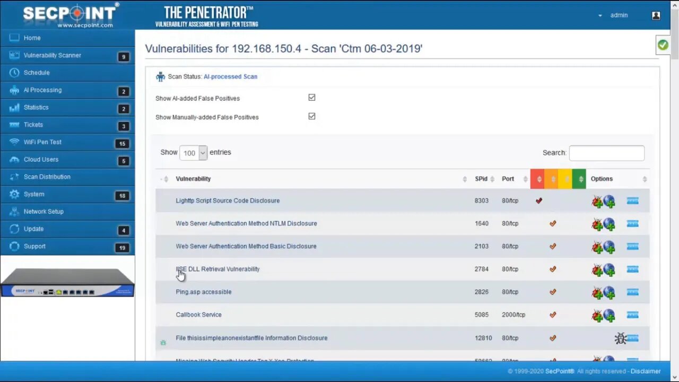679x382 pixels.
Task: Add global false positive for NTLM Disclosure
Action: pos(609,224)
